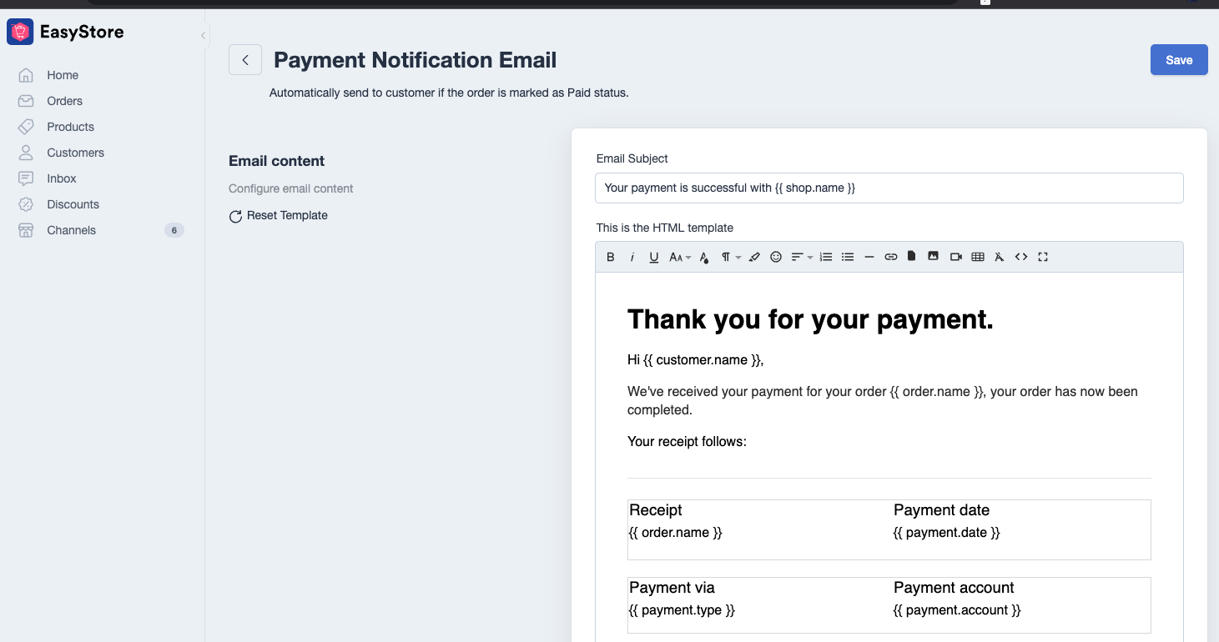This screenshot has width=1219, height=642.
Task: Click the 'Payment account' table cell
Action: 954,588
